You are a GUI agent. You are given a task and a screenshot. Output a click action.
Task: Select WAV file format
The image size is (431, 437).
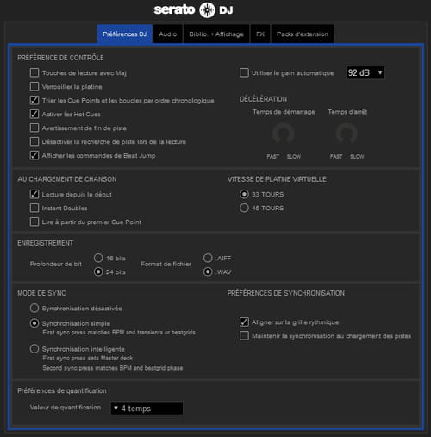(x=208, y=272)
